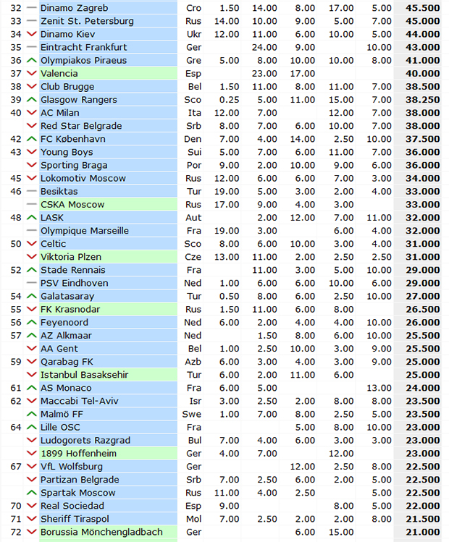
Task: Open Borussia Mönchengladbach club link
Action: point(101,532)
